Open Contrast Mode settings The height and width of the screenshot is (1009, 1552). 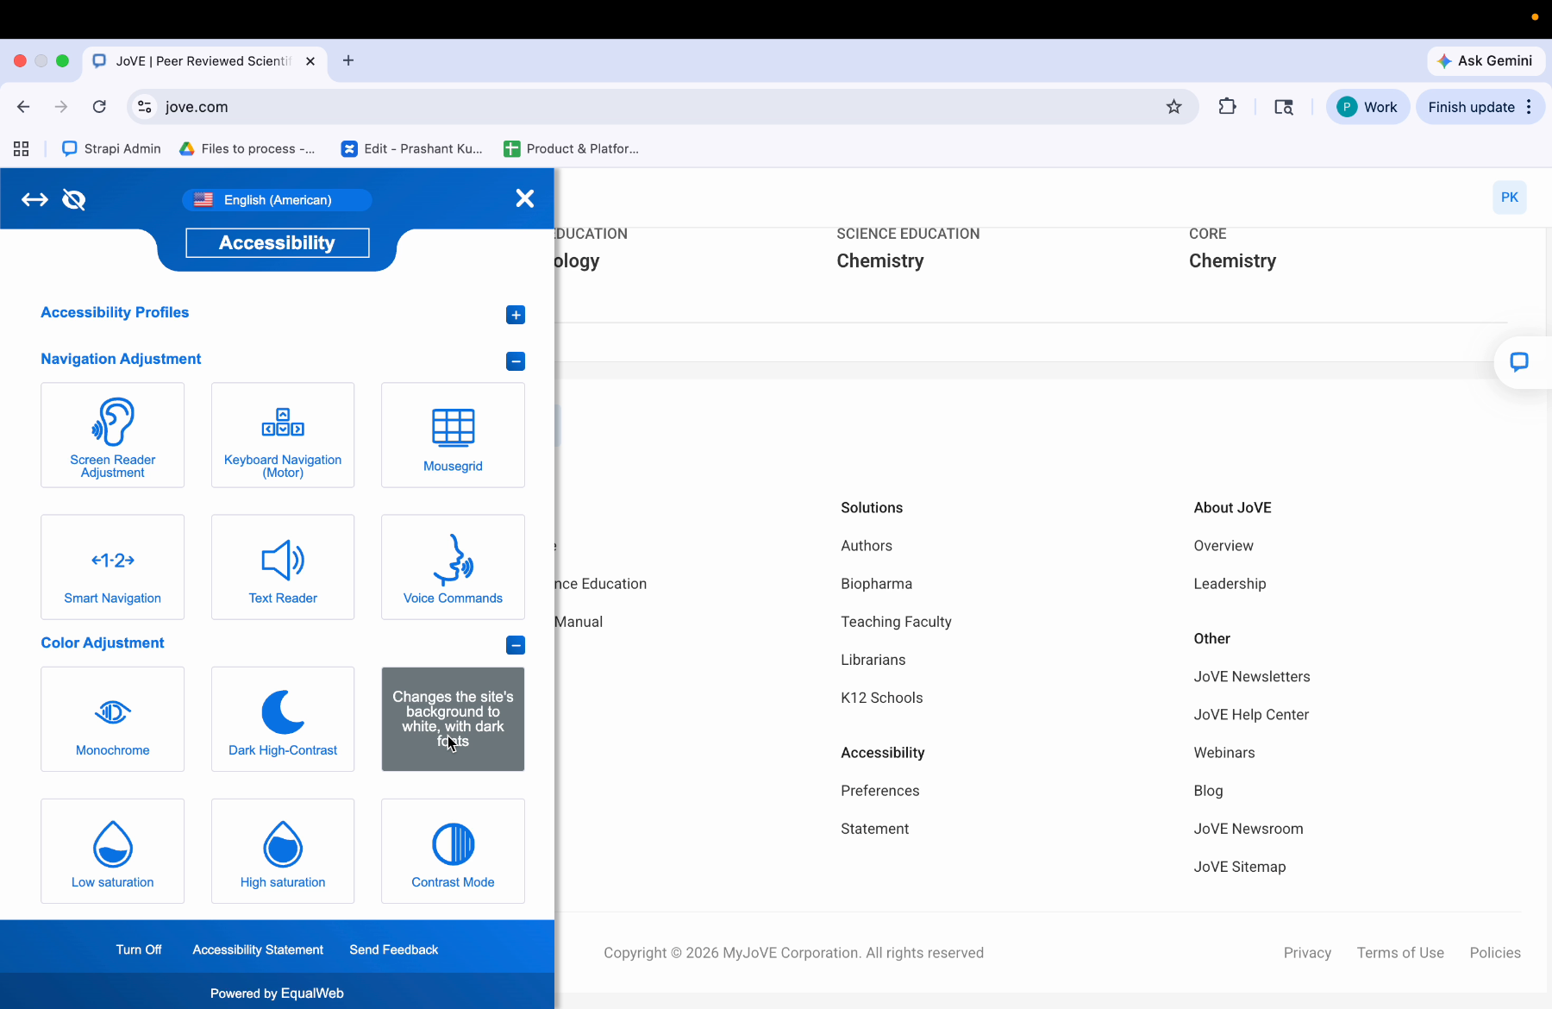coord(453,851)
